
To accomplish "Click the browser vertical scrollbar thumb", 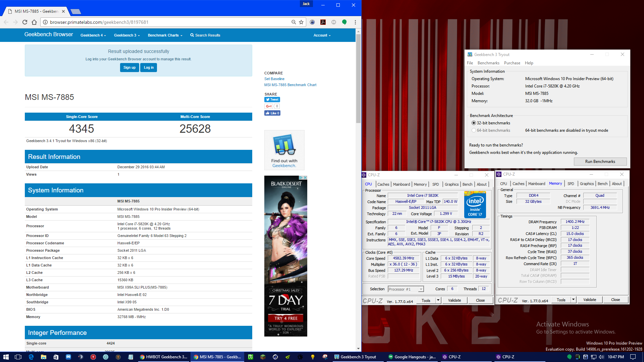I will 358,79.
